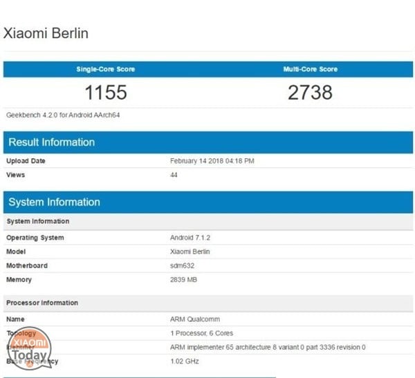Select the views count 44

(174, 175)
